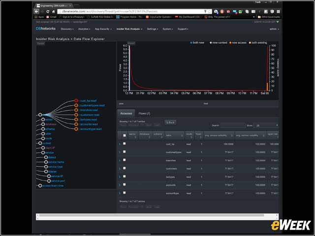Select the accounttype read node circle
This screenshot has width=315, height=236.
(x=76, y=129)
